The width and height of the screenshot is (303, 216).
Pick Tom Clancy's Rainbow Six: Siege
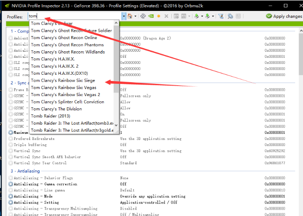63,80
